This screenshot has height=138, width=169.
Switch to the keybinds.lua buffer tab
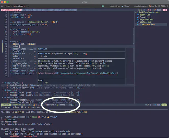click(66, 10)
